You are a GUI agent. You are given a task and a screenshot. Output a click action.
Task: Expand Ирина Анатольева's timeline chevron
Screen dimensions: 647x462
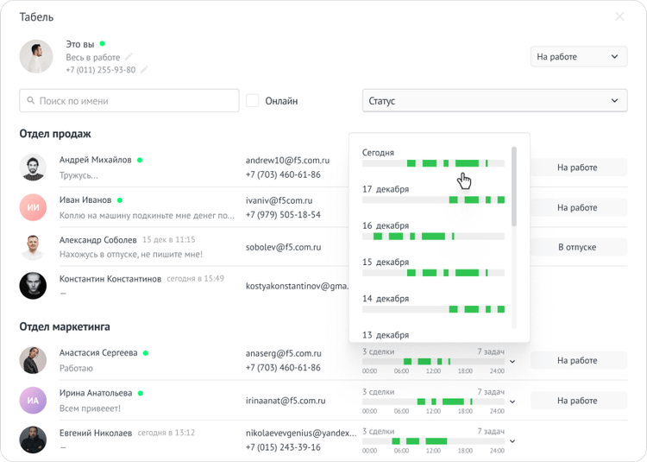pos(512,402)
